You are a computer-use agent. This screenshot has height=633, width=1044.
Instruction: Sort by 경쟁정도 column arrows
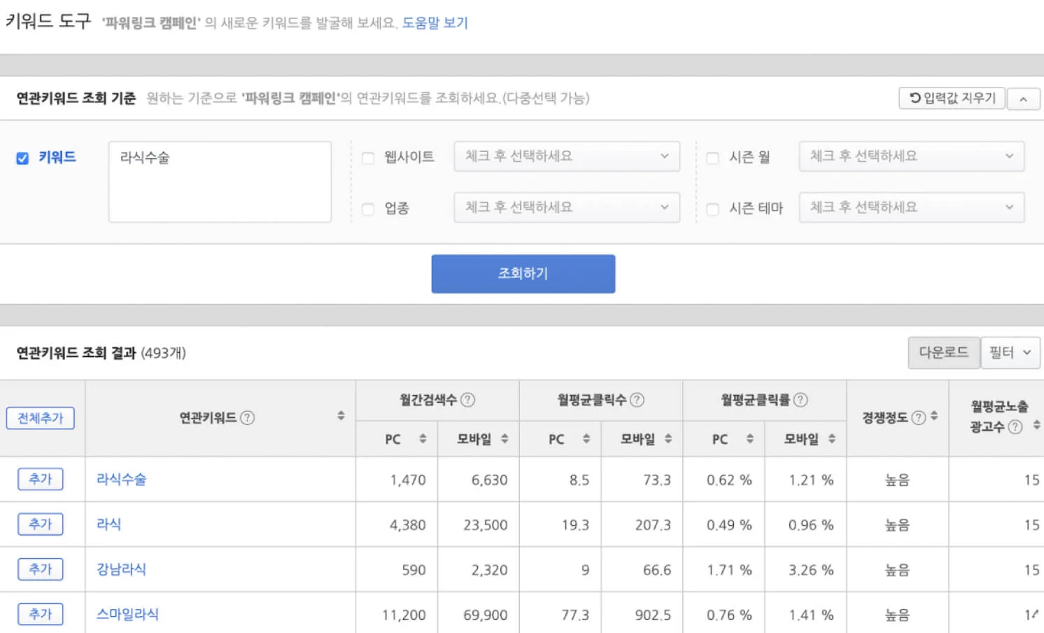click(934, 416)
